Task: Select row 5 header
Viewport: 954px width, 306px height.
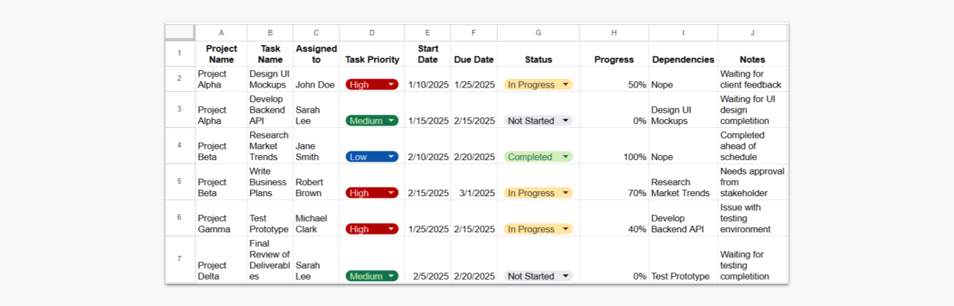Action: tap(180, 182)
